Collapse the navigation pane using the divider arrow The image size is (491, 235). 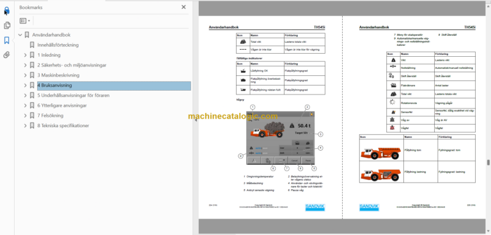[x=196, y=119]
